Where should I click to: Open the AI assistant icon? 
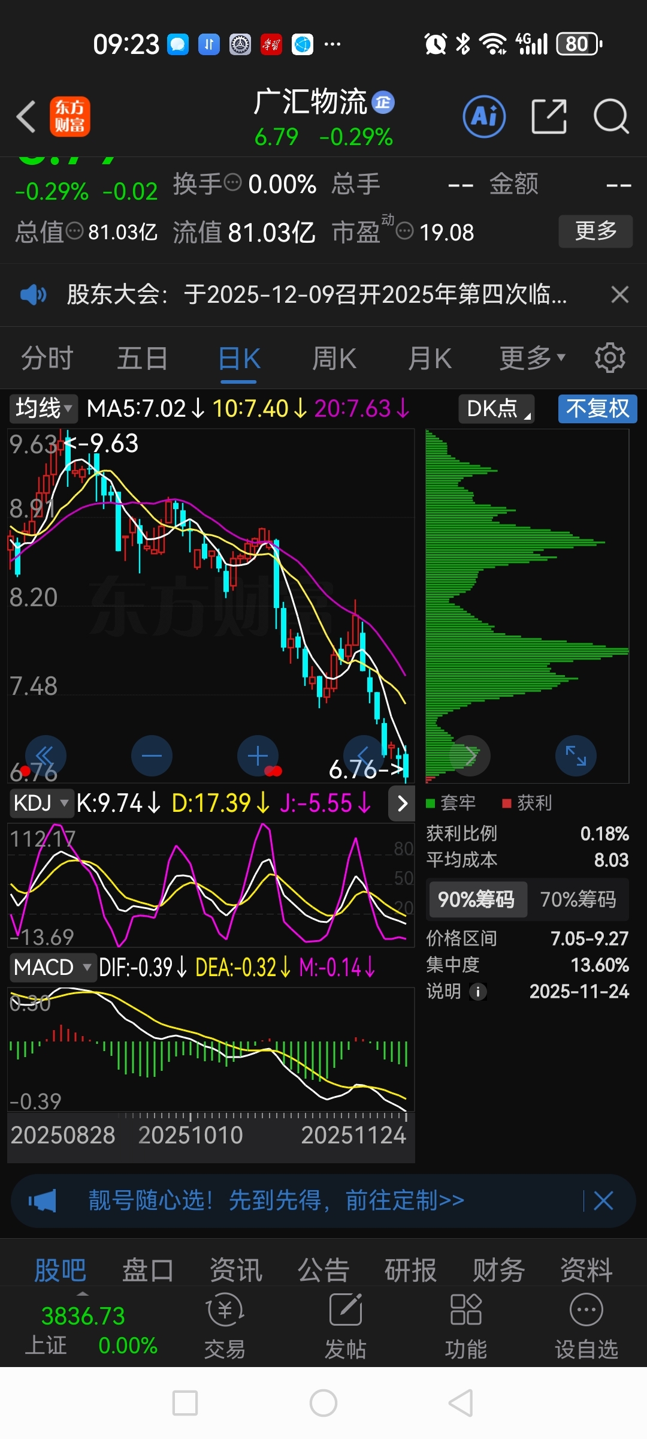[484, 116]
